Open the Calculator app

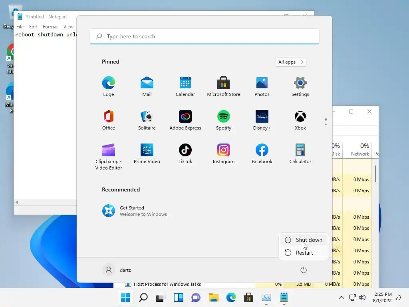(300, 154)
